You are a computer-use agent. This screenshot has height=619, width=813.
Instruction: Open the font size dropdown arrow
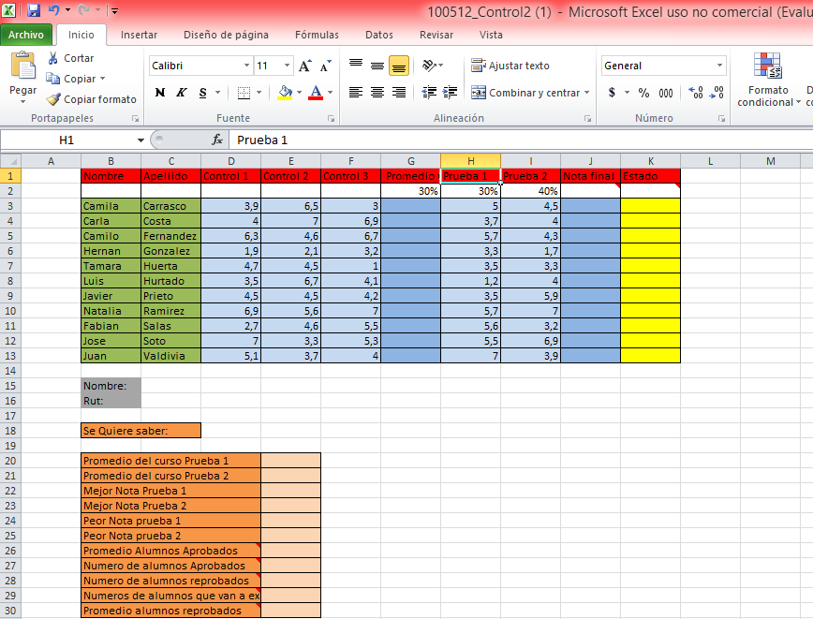287,66
